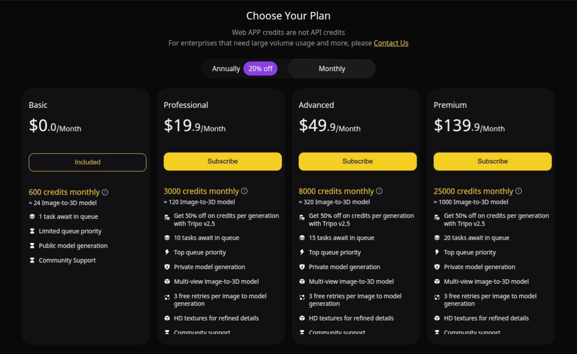Subscribe to the Premium plan

(x=492, y=162)
